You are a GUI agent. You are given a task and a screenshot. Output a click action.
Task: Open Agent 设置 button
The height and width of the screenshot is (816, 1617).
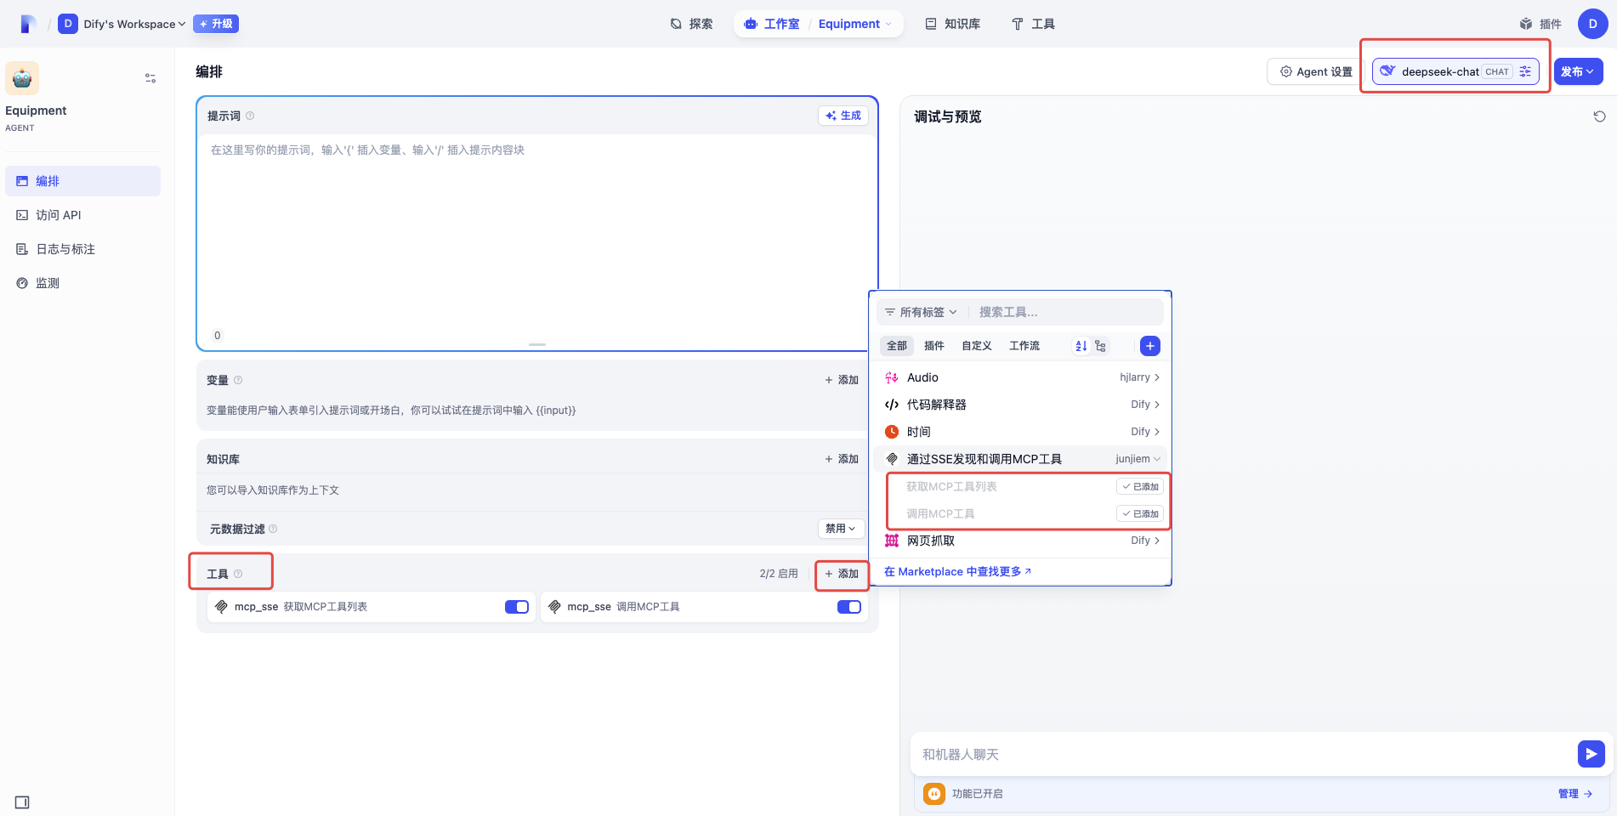point(1316,71)
